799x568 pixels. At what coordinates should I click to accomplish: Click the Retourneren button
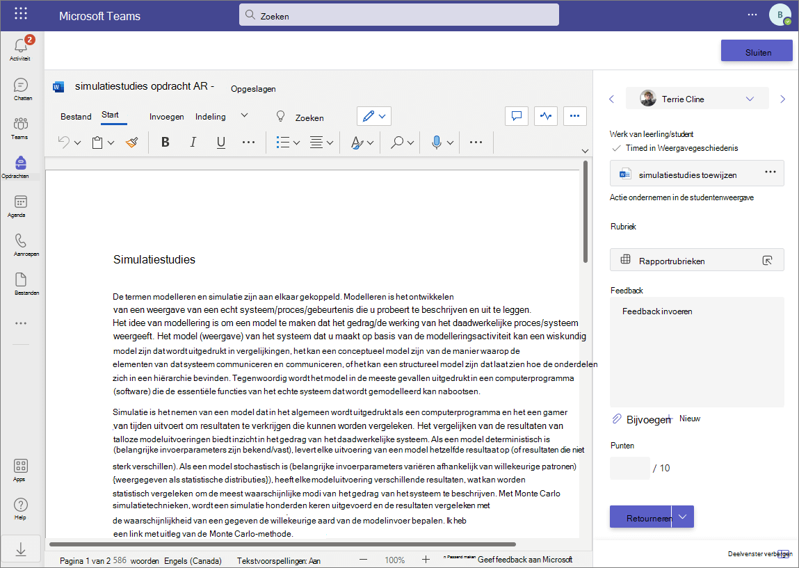tap(641, 517)
